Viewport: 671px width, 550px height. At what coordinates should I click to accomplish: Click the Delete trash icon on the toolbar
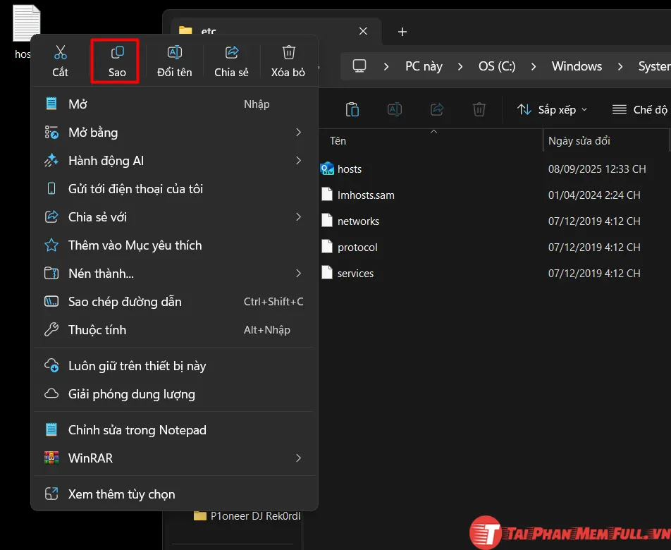click(479, 109)
